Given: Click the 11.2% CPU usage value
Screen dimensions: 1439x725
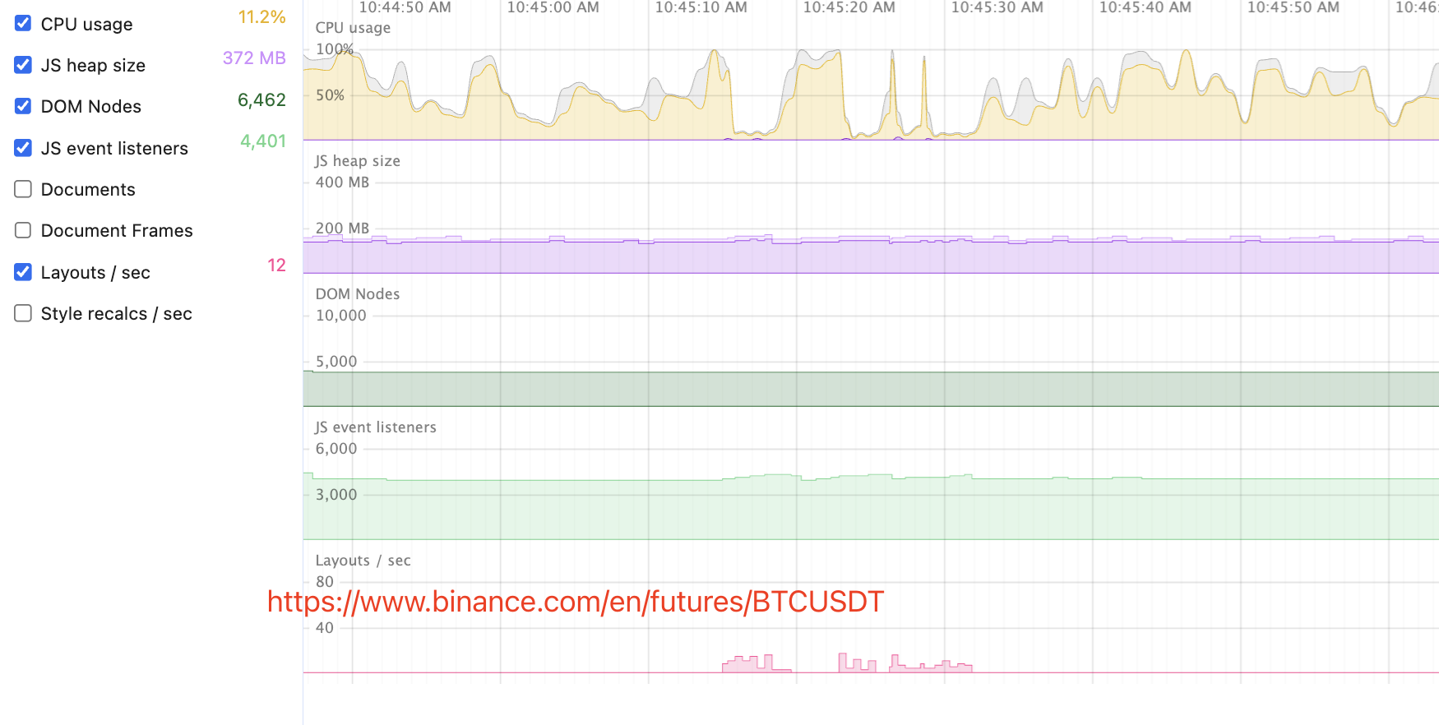Looking at the screenshot, I should point(261,17).
